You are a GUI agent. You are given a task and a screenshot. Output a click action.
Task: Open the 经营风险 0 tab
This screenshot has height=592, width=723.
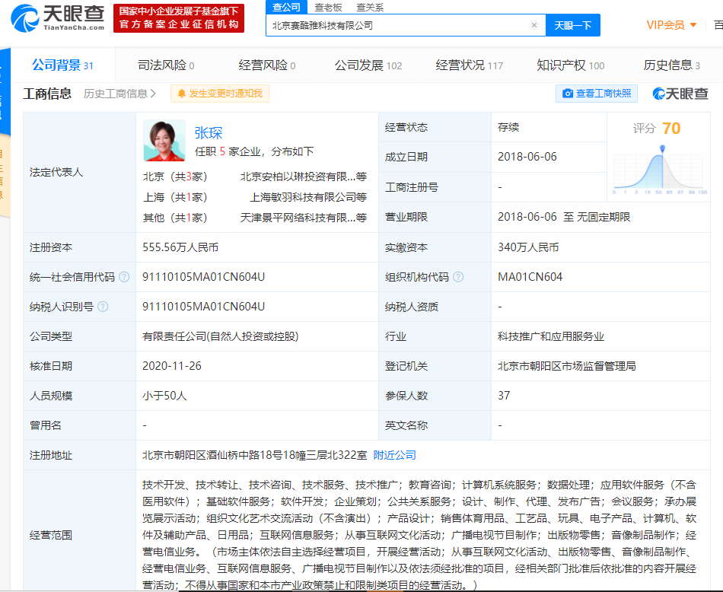(x=267, y=65)
